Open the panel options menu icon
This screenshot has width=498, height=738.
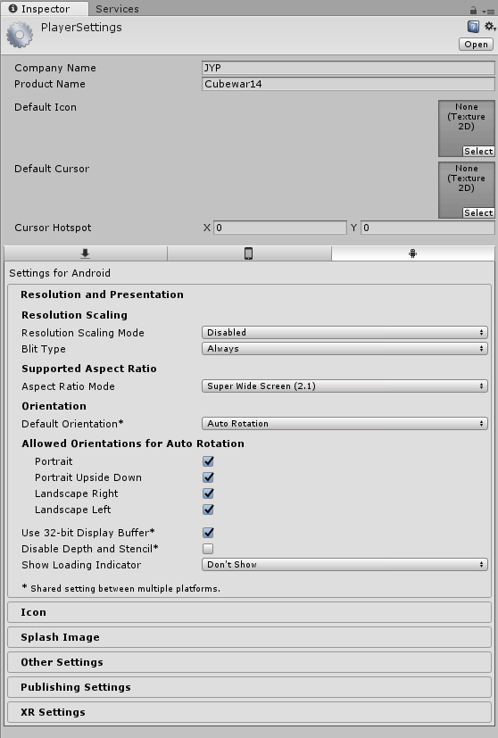pos(488,11)
